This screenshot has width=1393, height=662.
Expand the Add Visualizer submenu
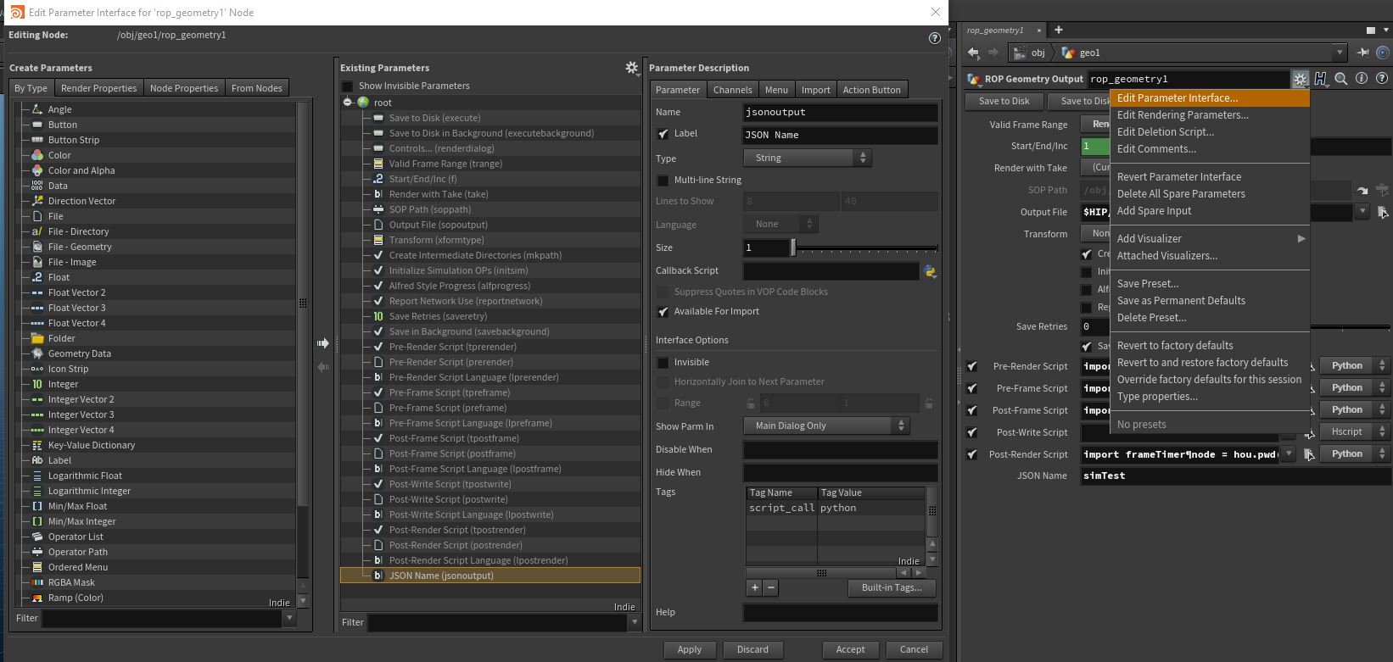click(1210, 239)
